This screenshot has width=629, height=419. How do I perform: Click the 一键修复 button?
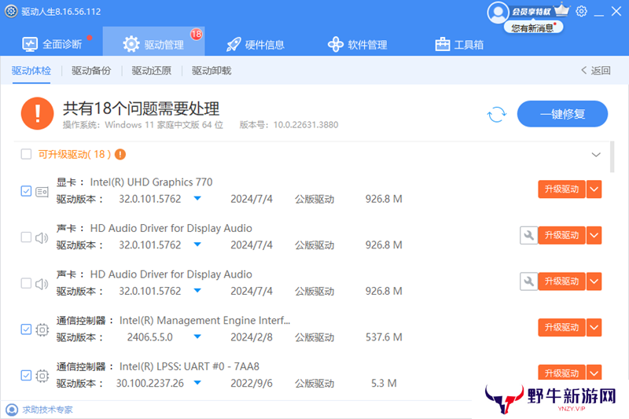point(562,114)
